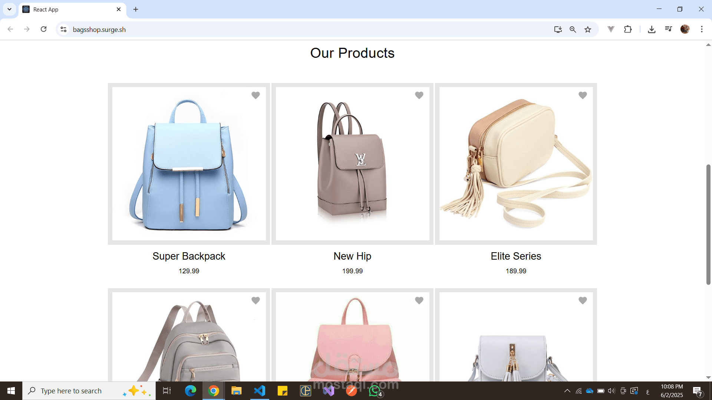Click the New Hip product name
This screenshot has height=400, width=712.
(352, 256)
